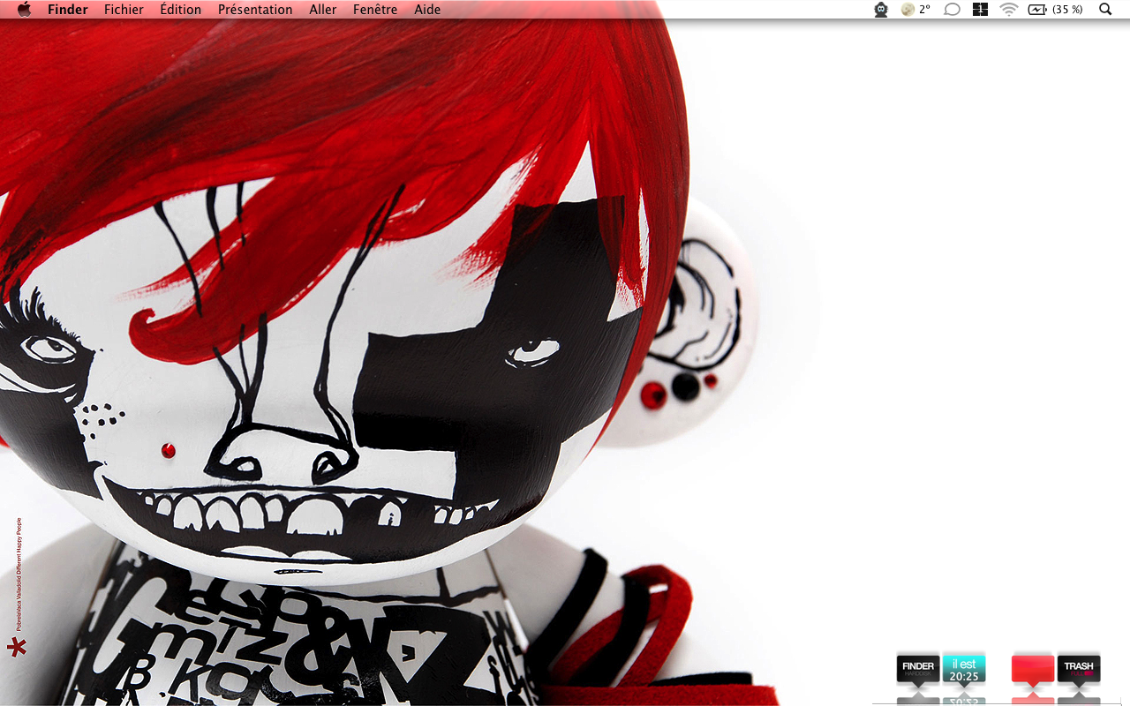Click the battery percentage (35 %) text
The height and width of the screenshot is (706, 1130).
click(x=1067, y=10)
